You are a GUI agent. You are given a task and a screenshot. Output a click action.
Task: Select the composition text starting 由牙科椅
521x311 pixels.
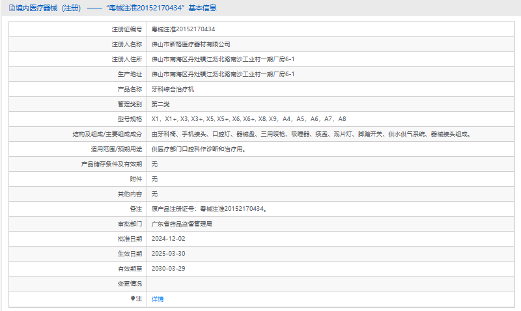[x=311, y=134]
